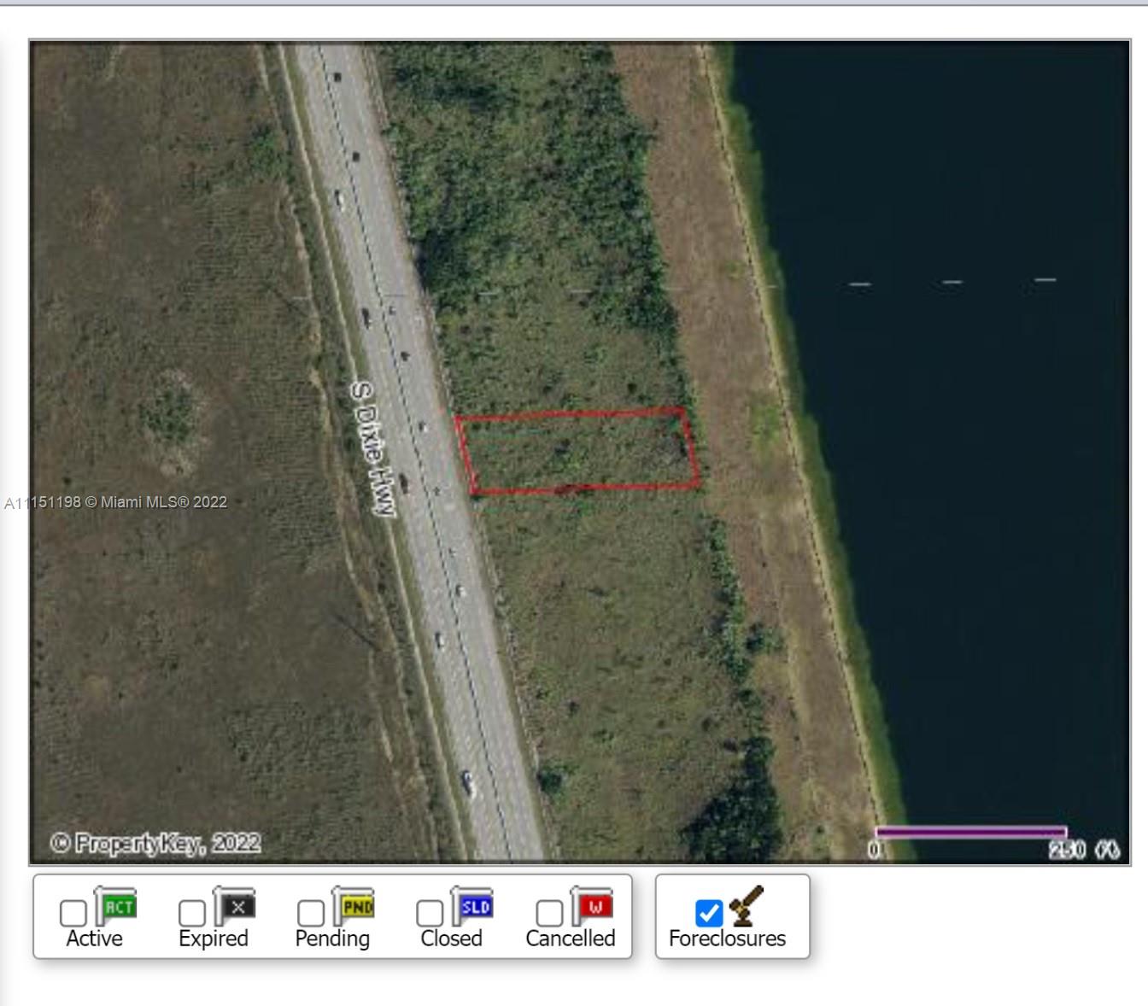The width and height of the screenshot is (1148, 1006).
Task: Click the Active label text
Action: coord(94,939)
